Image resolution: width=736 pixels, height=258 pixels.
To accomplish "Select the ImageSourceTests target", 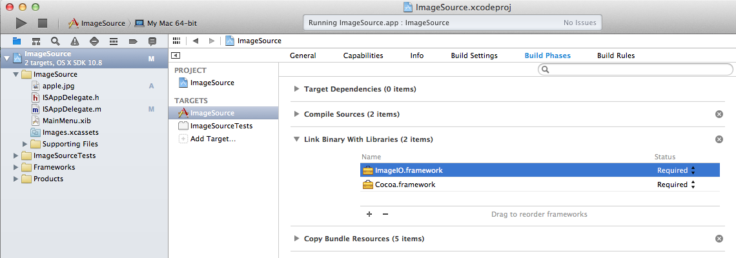I will [x=216, y=126].
